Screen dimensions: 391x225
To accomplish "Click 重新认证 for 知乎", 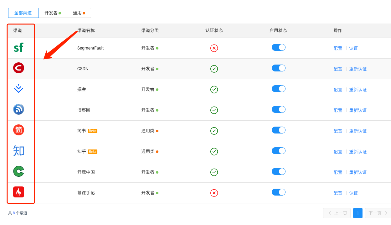I will click(358, 152).
